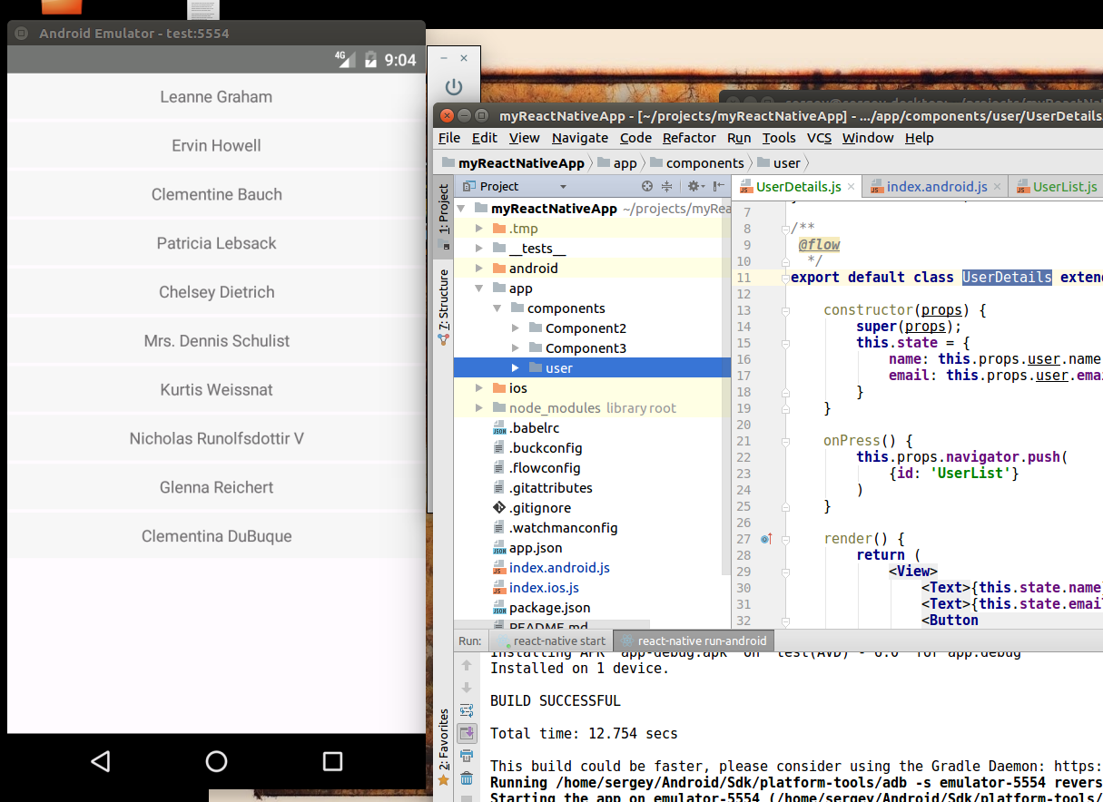Open the Navigate menu
The image size is (1103, 802).
coord(580,138)
